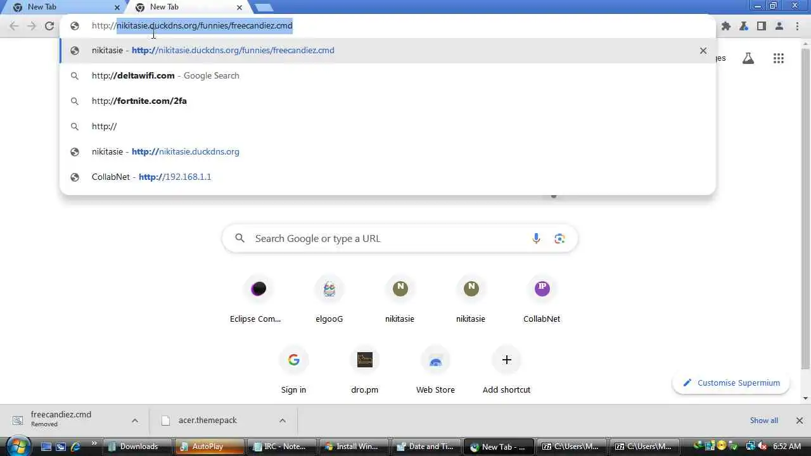Pick the nikitasie.duckdns.org suggestion
This screenshot has width=811, height=456.
tap(387, 152)
